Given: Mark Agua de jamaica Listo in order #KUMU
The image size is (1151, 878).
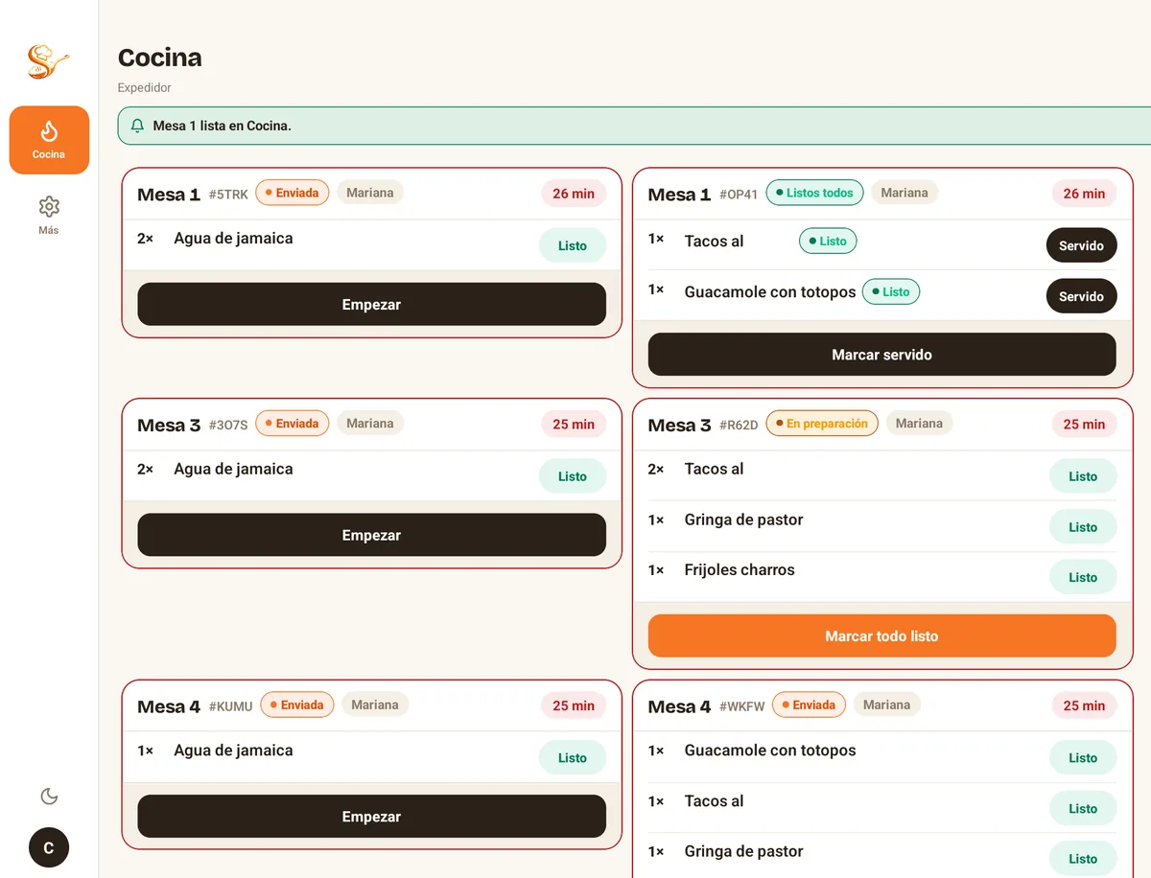Looking at the screenshot, I should (573, 758).
